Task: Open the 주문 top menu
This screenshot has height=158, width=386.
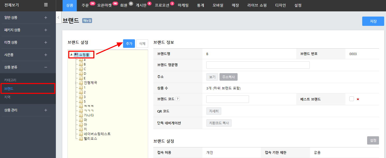Action: point(85,5)
